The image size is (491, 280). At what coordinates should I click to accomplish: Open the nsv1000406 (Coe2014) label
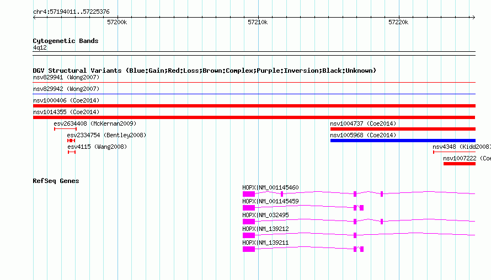click(66, 100)
